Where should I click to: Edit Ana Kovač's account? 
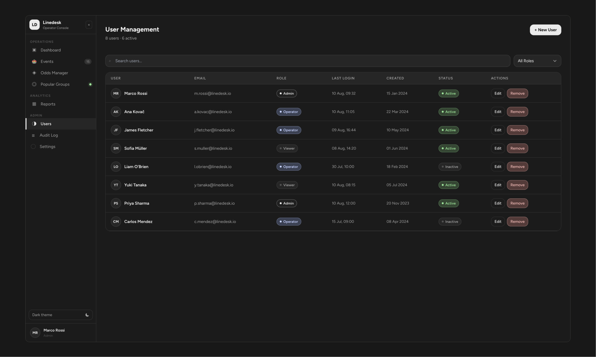tap(498, 112)
